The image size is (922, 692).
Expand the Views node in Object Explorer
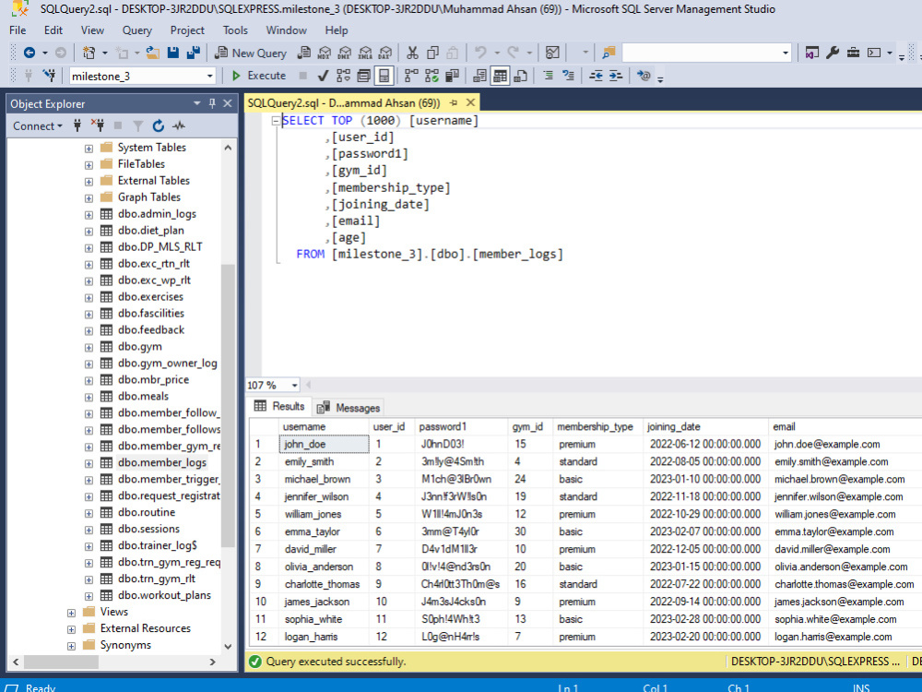(71, 611)
